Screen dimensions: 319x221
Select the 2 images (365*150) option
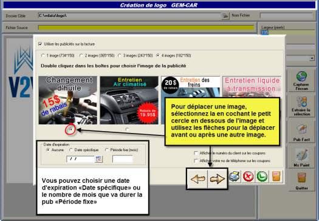coord(81,55)
